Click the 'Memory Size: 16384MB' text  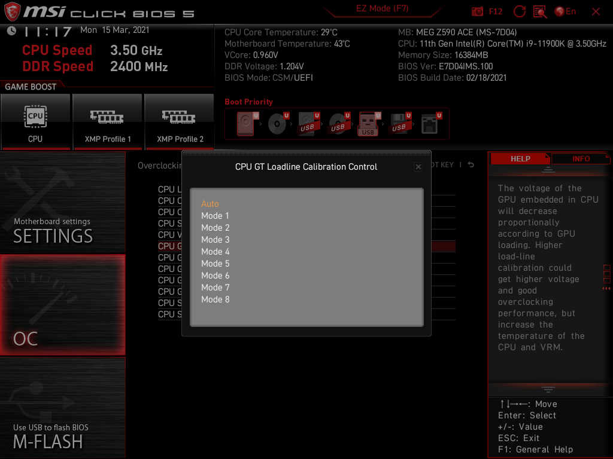[x=443, y=55]
